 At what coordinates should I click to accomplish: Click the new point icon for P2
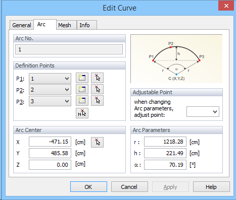pyautogui.click(x=82, y=89)
